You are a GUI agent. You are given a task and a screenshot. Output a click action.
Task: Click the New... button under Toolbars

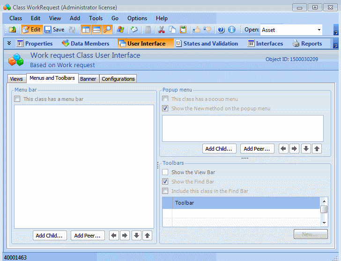click(311, 234)
